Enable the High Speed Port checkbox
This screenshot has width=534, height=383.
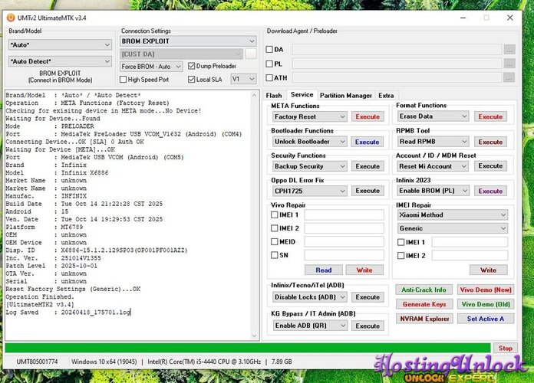pos(124,79)
